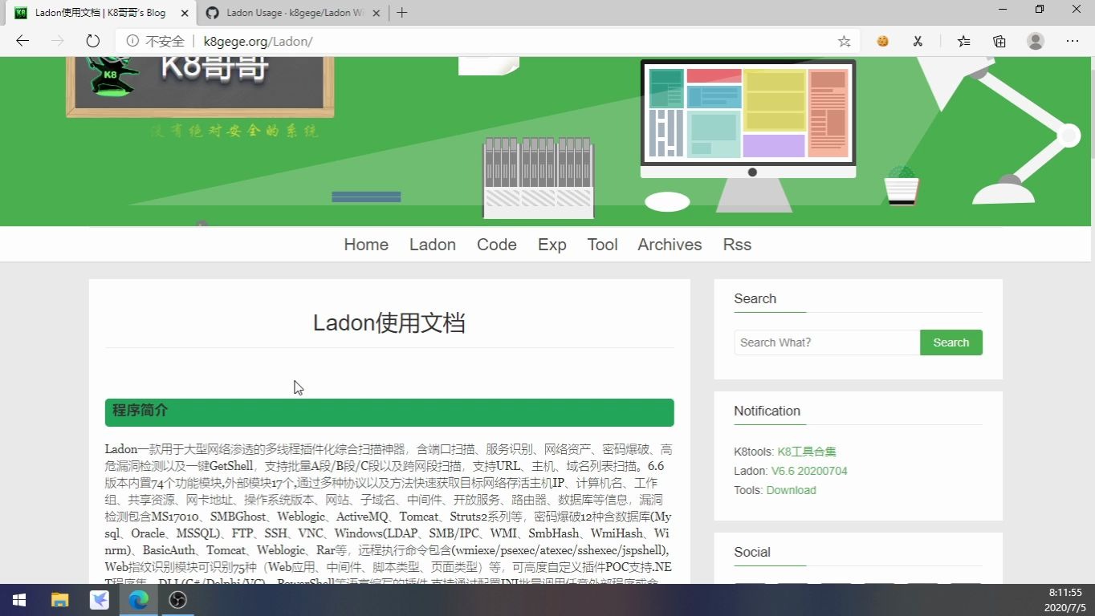The width and height of the screenshot is (1095, 616).
Task: Open the Download link under Notification
Action: click(791, 490)
